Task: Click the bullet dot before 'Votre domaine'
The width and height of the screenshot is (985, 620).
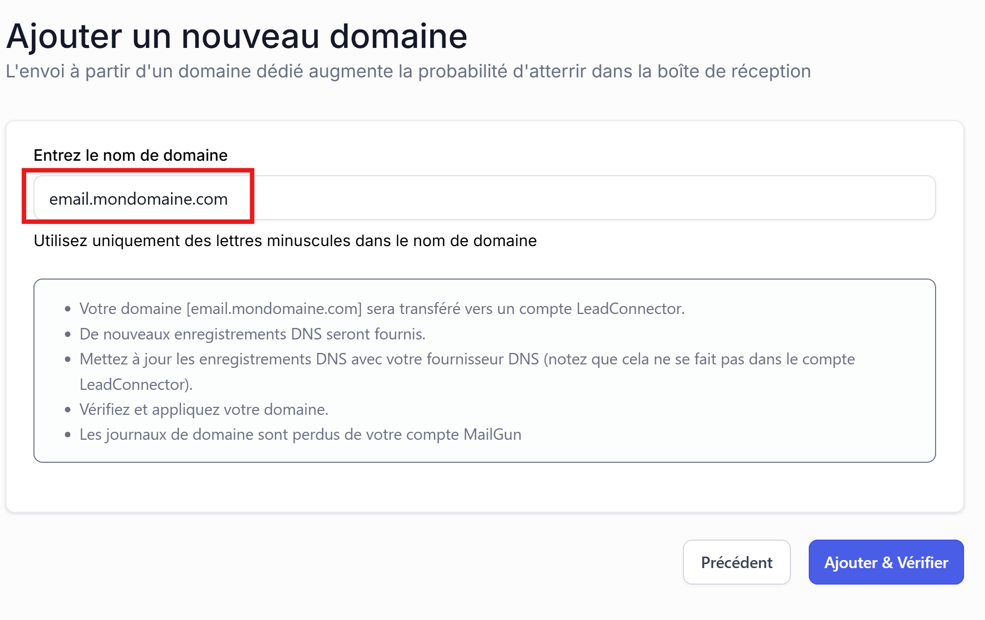Action: click(68, 309)
